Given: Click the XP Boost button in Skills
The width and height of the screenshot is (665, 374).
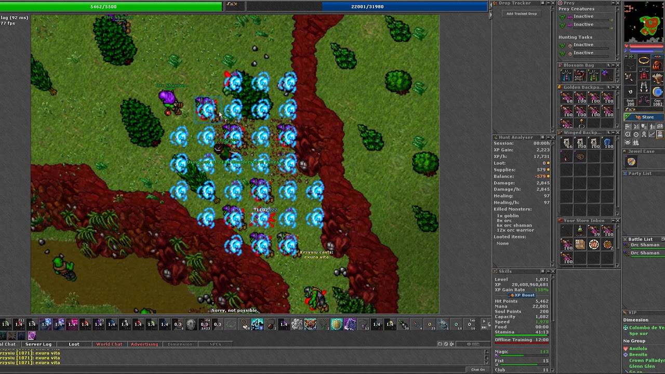Looking at the screenshot, I should pos(522,295).
